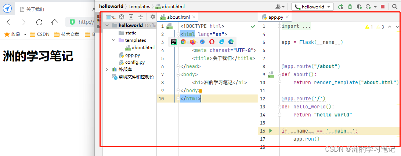The image size is (401, 156).
Task: Click the browser address bar
Action: coord(80,22)
